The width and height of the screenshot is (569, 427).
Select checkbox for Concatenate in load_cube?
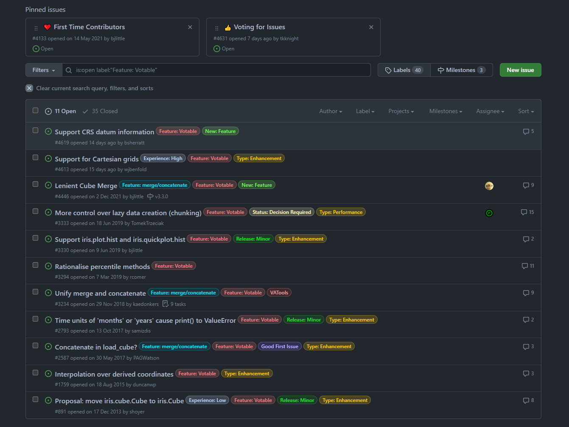(36, 346)
